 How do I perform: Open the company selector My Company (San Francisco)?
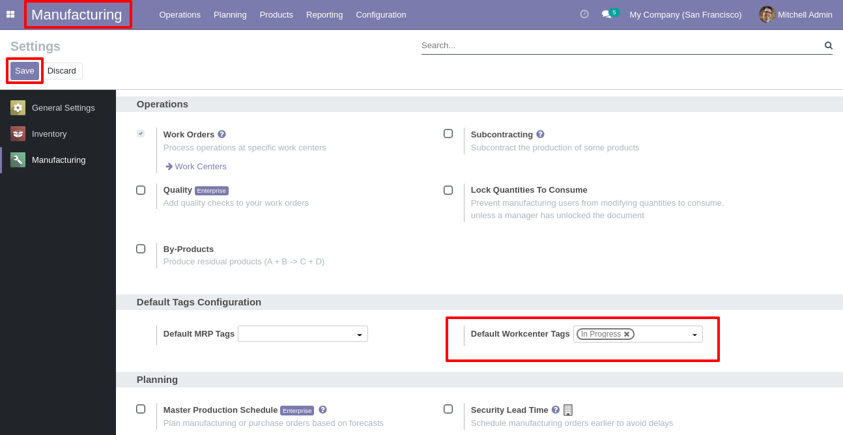pos(685,14)
